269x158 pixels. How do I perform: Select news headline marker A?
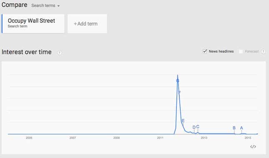(241, 128)
